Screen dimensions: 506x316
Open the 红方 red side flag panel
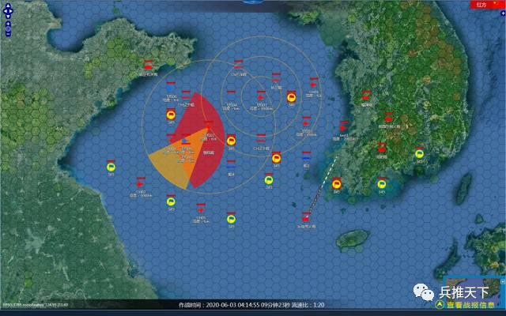[x=487, y=5]
